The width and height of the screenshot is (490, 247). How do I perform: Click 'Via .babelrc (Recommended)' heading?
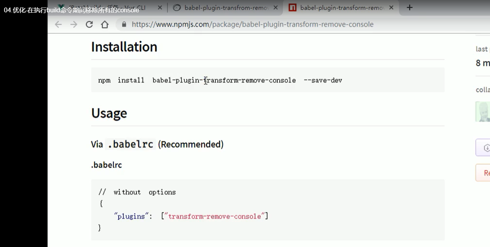(158, 144)
